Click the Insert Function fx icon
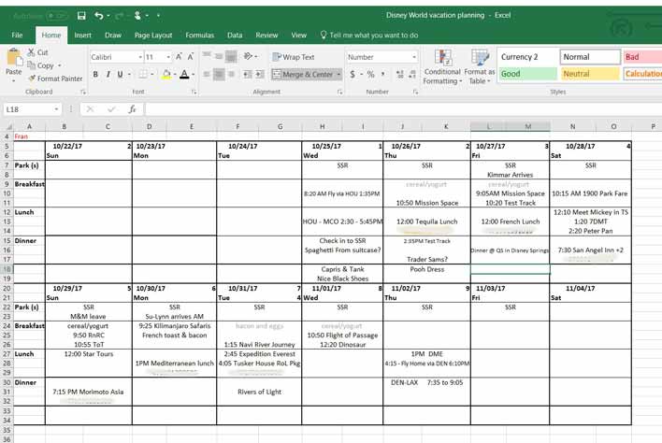662x443 pixels. click(132, 109)
